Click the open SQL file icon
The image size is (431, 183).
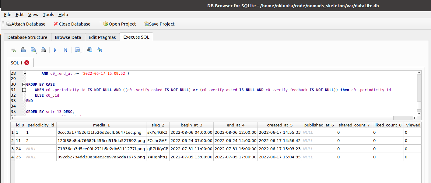click(x=23, y=50)
